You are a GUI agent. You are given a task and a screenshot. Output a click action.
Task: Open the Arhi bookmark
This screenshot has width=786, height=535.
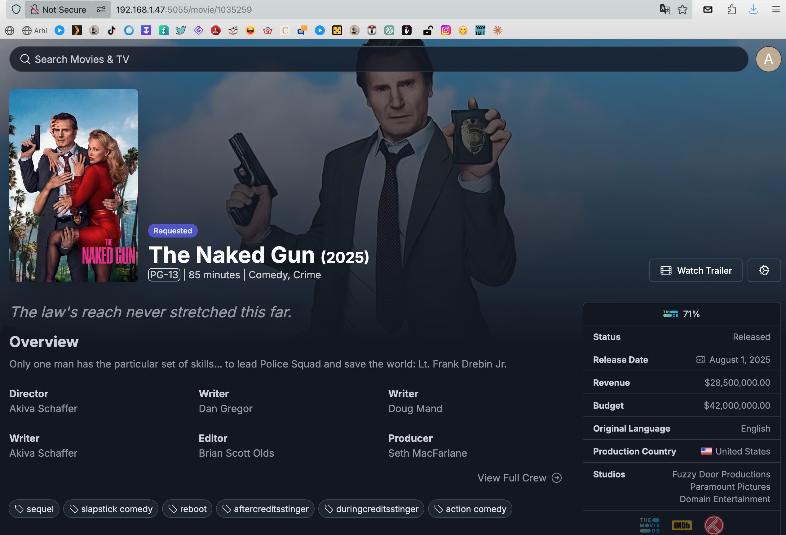coord(34,30)
